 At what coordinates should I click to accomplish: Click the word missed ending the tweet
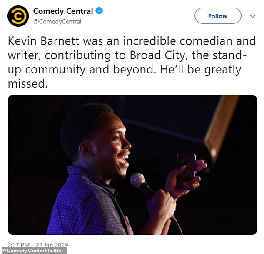[26, 84]
